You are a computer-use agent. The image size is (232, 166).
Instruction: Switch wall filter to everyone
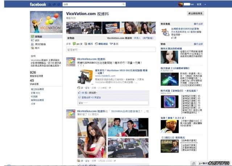pyautogui.click(x=137, y=38)
